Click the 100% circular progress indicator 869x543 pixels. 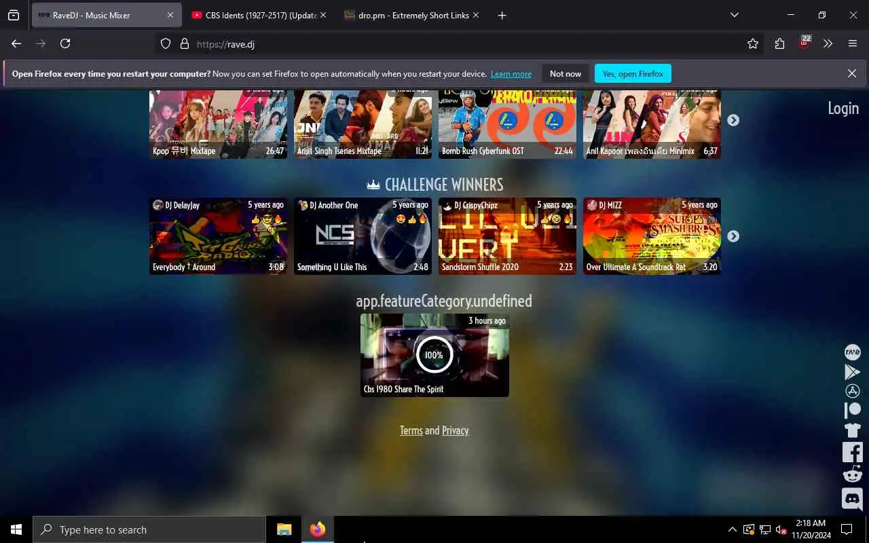pos(434,355)
